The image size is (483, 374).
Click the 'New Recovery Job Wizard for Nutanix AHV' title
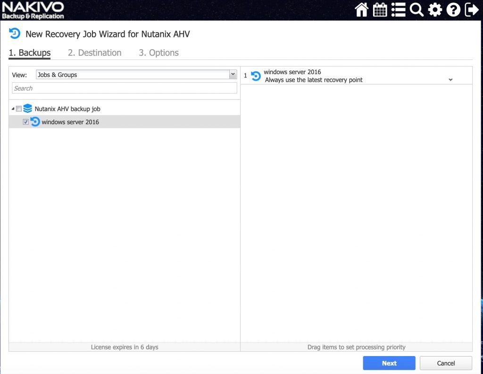click(108, 34)
